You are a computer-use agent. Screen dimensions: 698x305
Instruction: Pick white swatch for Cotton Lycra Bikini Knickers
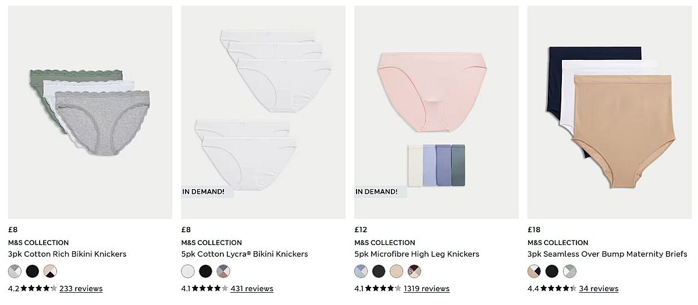click(x=188, y=271)
